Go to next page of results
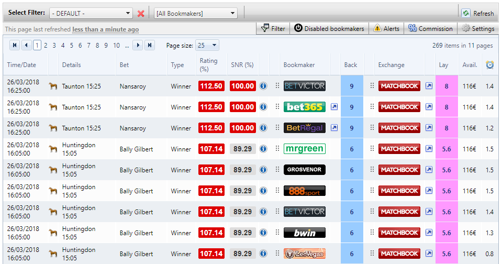Image resolution: width=502 pixels, height=264 pixels. click(x=138, y=45)
